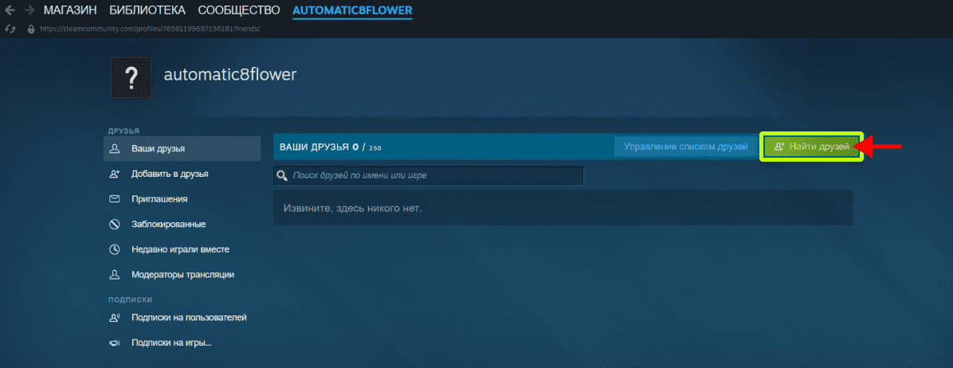This screenshot has width=953, height=368.
Task: Open the МАГАЗИН tab
Action: click(71, 10)
